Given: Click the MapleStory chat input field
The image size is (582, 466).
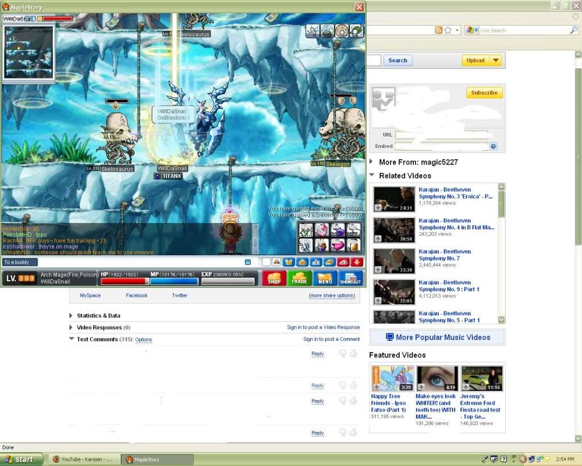Looking at the screenshot, I should [x=141, y=262].
